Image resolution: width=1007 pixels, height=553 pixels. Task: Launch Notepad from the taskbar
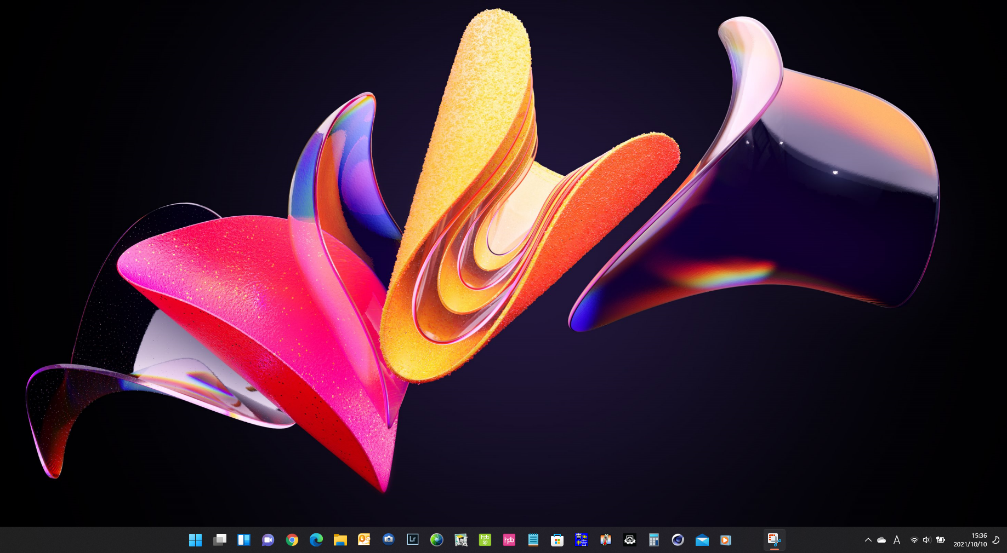(533, 540)
